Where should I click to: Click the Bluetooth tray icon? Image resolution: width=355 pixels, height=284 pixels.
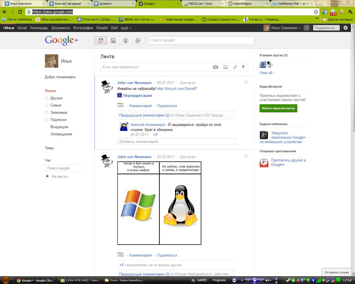(313, 280)
